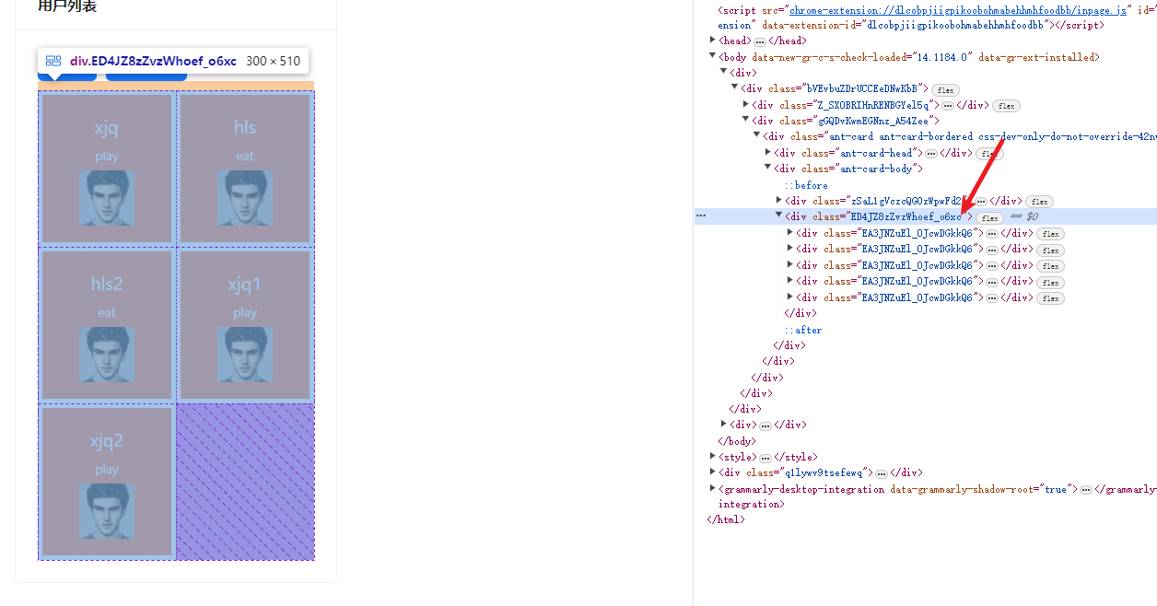Viewport: 1157px width, 606px height.
Task: Select the ::after pseudo-element node
Action: (x=802, y=330)
